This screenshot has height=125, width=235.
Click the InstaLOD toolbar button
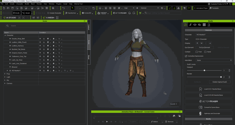[x=87, y=13]
